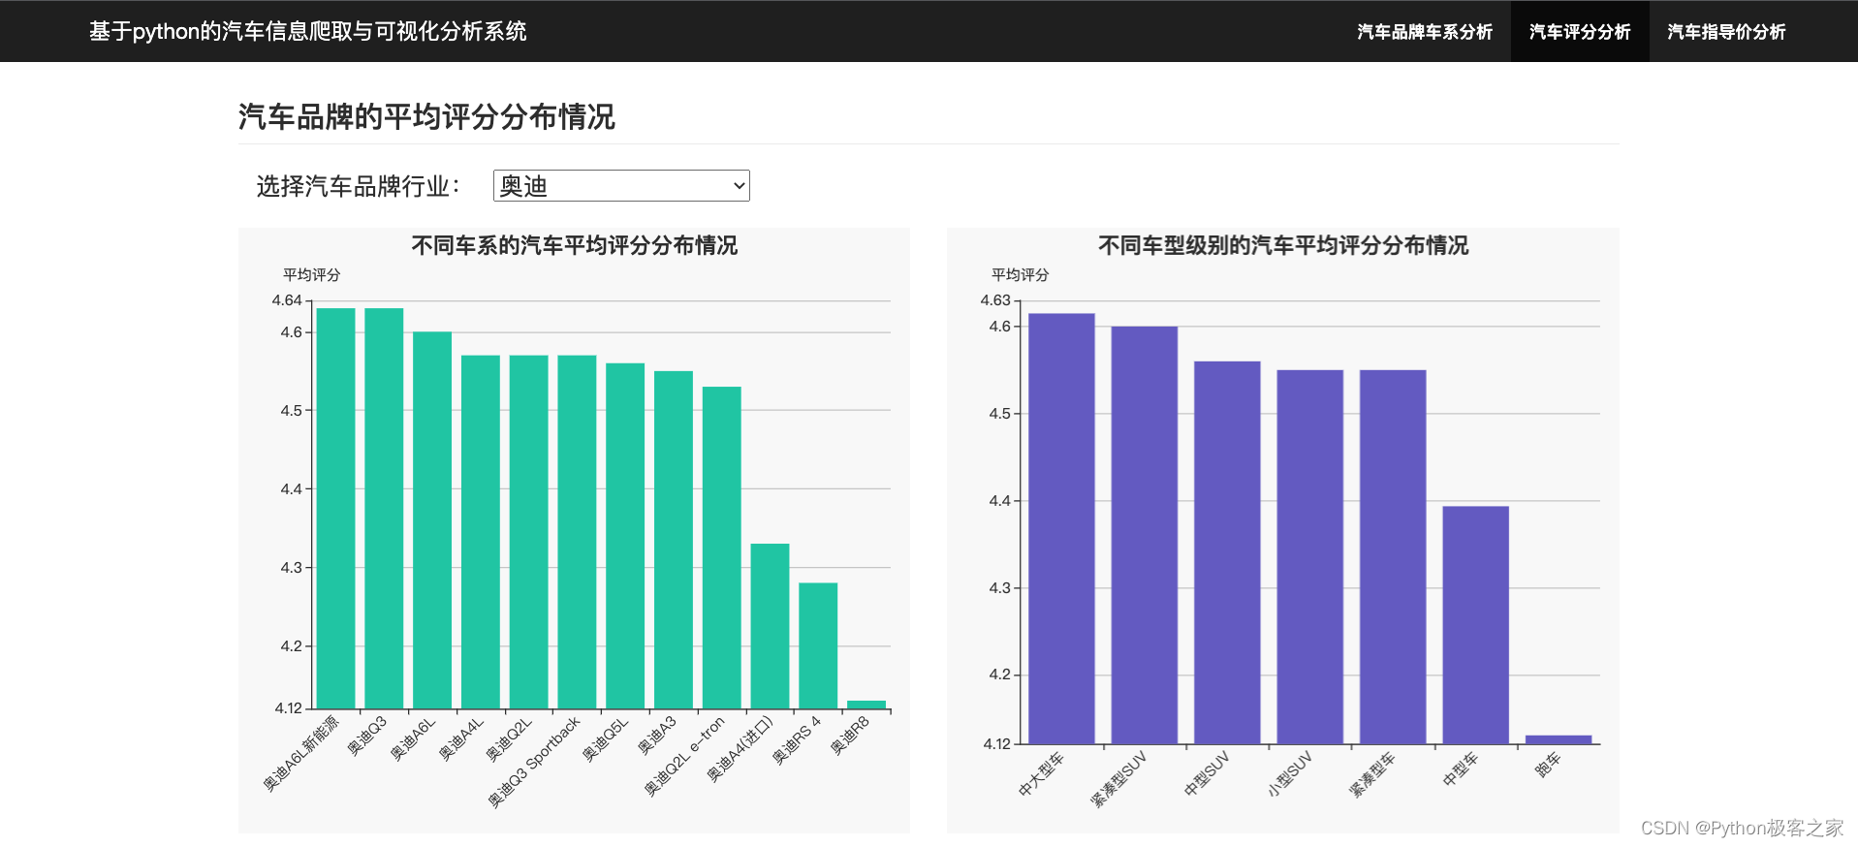The width and height of the screenshot is (1858, 847).
Task: Click the 奥迪Q3 green bar
Action: (x=384, y=509)
